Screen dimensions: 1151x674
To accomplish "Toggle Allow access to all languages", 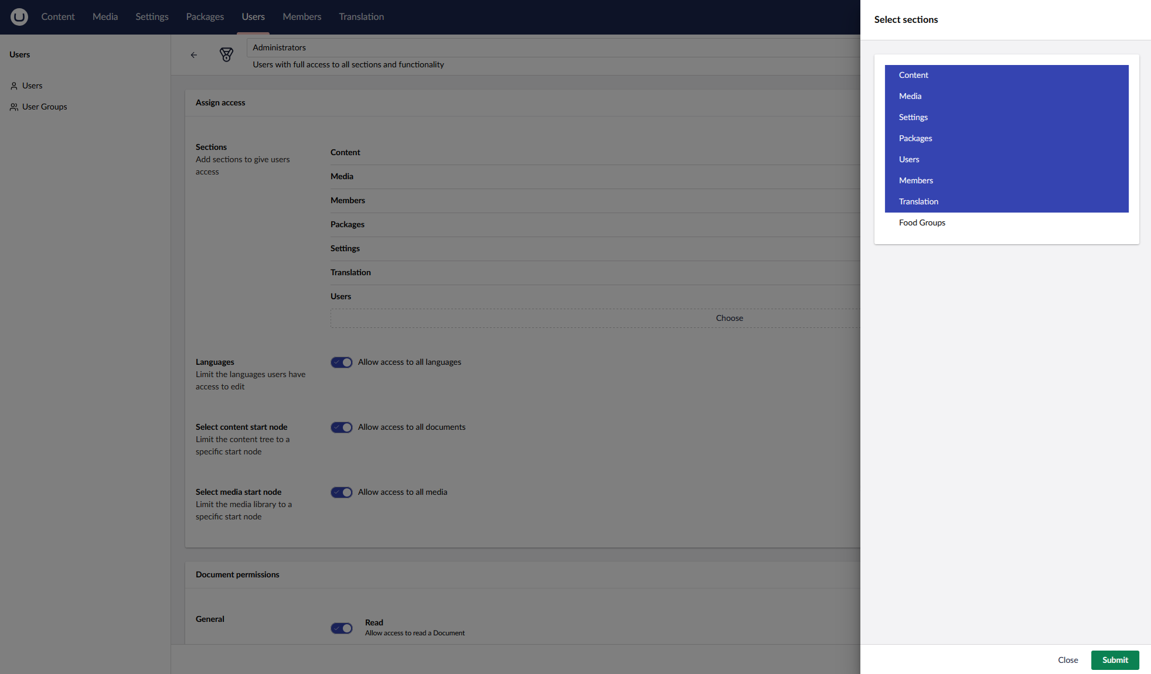I will tap(342, 362).
